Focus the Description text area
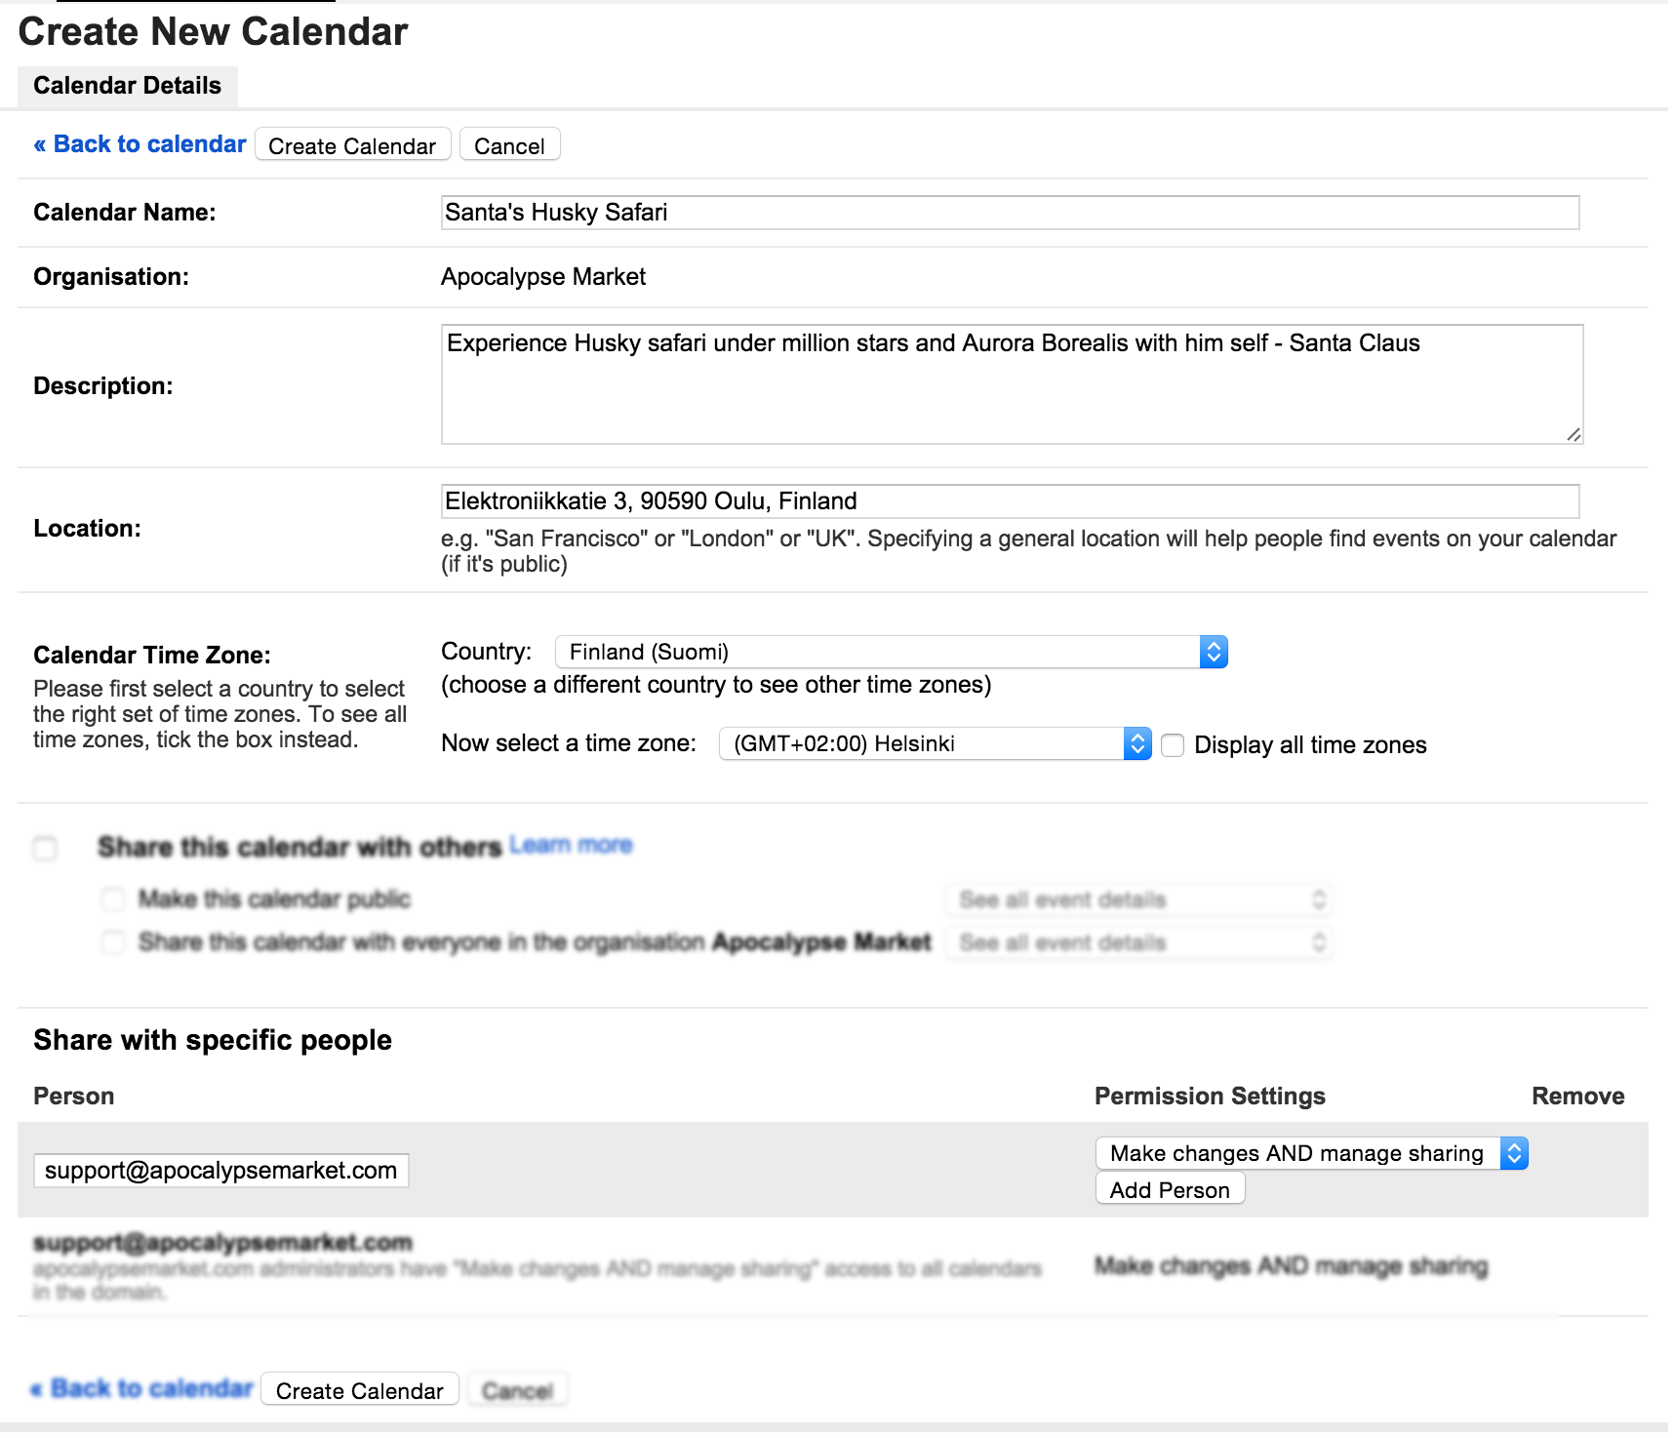Screen dimensions: 1674x1438 1011,384
